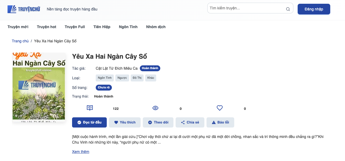Go back via the Trang chủ breadcrumb link
Image resolution: width=345 pixels, height=161 pixels.
click(20, 41)
